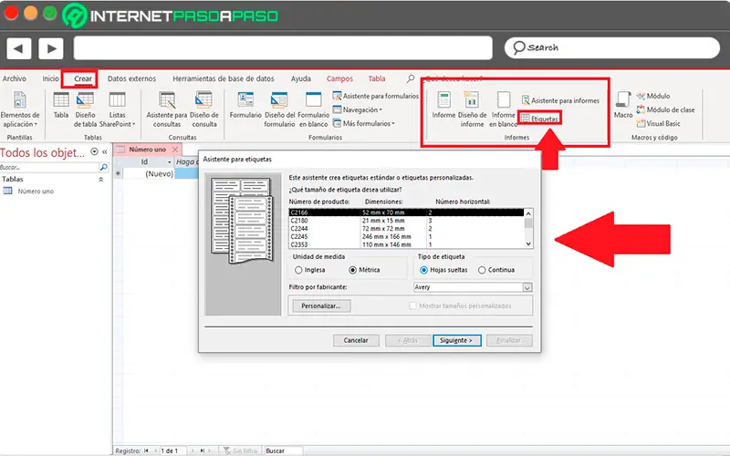Expand the Navegación forms dropdown

[358, 109]
